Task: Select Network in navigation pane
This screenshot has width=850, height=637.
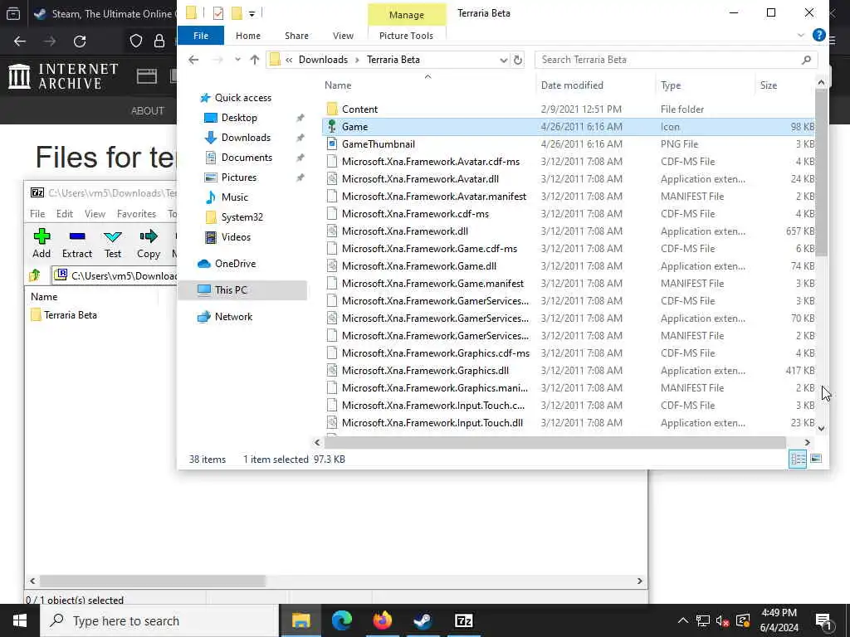Action: [x=233, y=317]
